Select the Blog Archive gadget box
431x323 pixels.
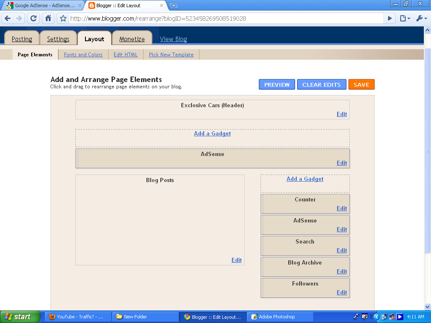pos(305,267)
